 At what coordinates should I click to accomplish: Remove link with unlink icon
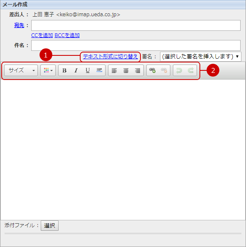(x=164, y=70)
